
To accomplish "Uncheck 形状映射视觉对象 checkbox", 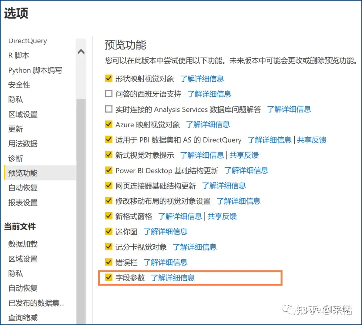I will click(x=109, y=78).
